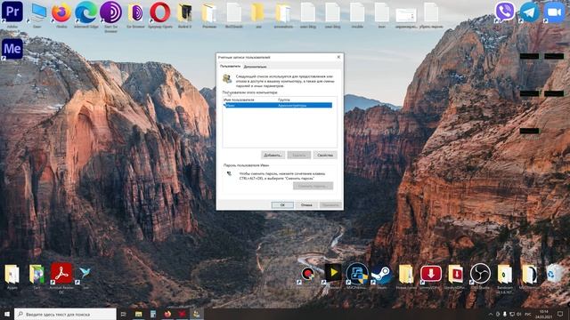This screenshot has width=570, height=320.
Task: Click OK in user accounts dialog
Action: [x=282, y=205]
